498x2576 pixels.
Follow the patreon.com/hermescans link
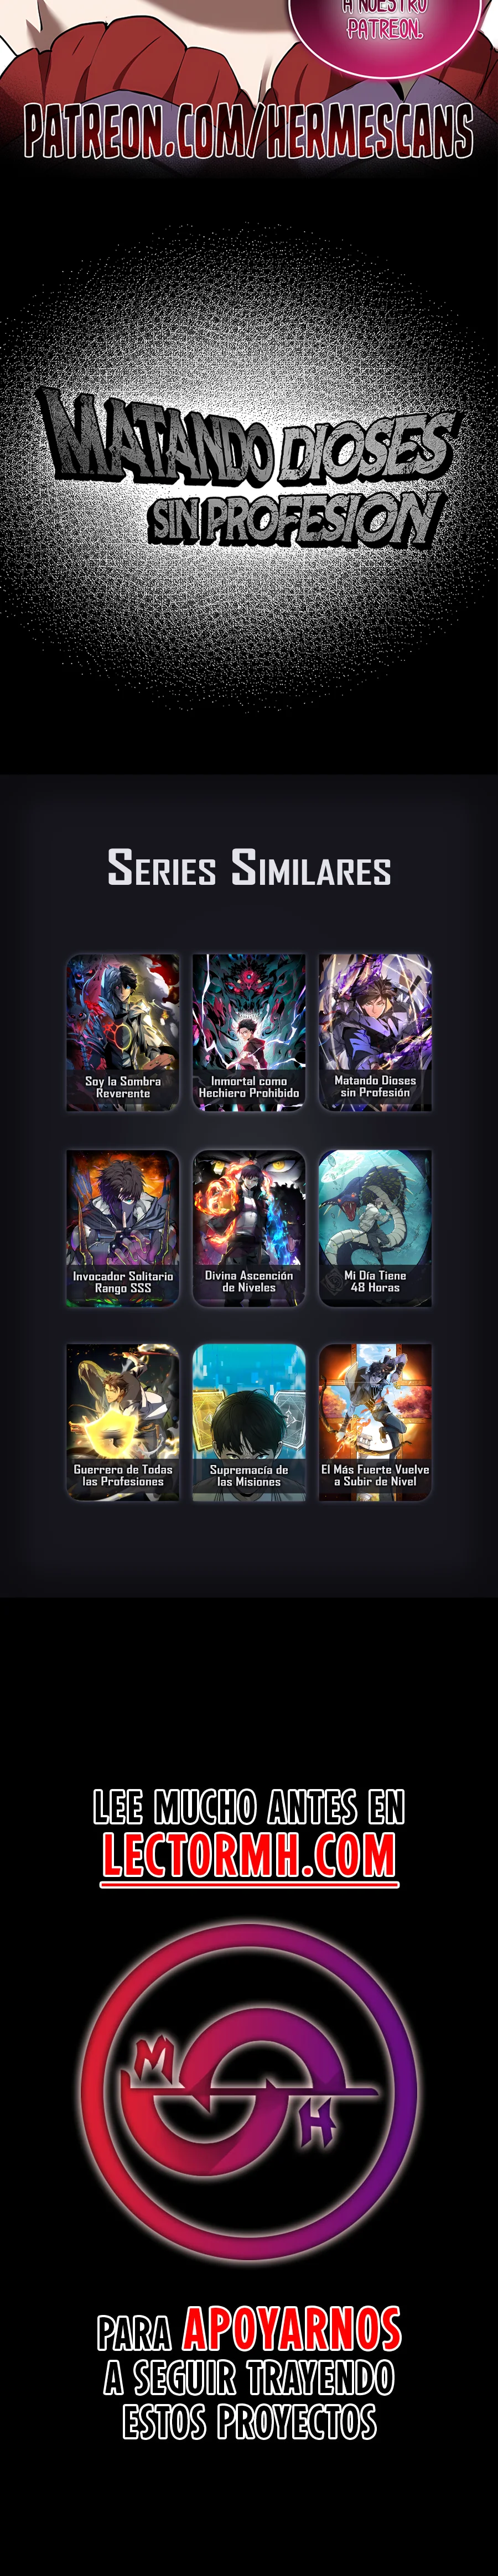pyautogui.click(x=249, y=131)
